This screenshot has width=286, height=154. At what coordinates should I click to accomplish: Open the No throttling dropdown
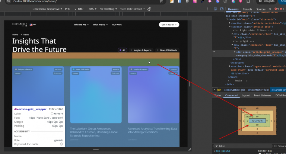(108, 9)
